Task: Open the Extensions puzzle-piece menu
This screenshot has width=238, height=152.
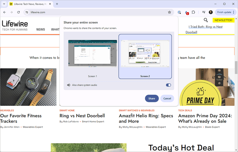Action: coord(193,12)
